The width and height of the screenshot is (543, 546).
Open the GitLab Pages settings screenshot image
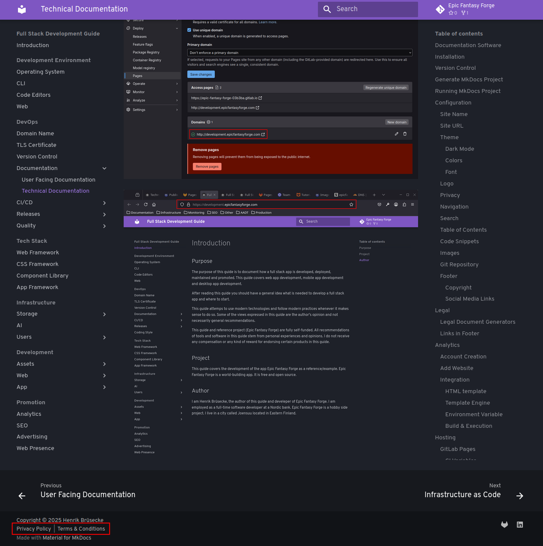271,99
